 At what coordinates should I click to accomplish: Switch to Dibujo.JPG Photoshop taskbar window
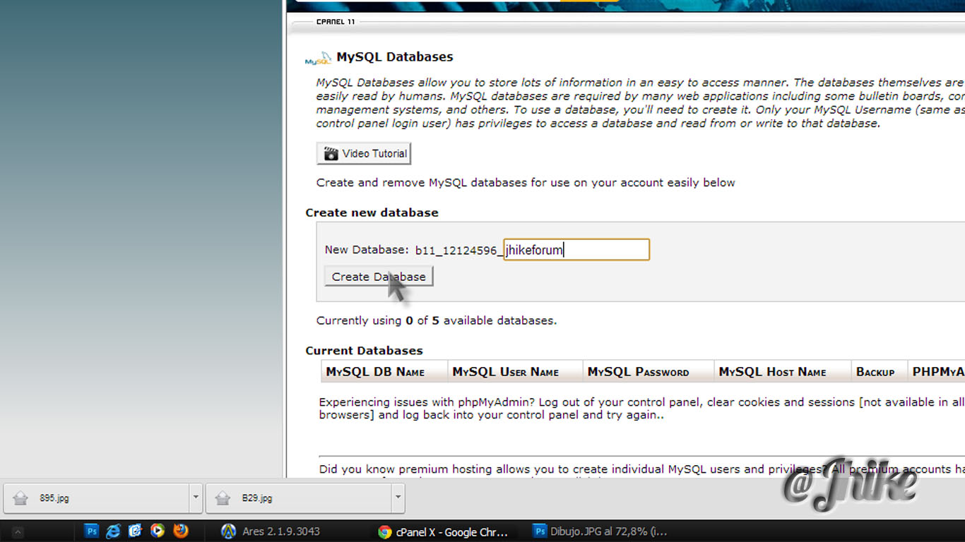click(600, 531)
